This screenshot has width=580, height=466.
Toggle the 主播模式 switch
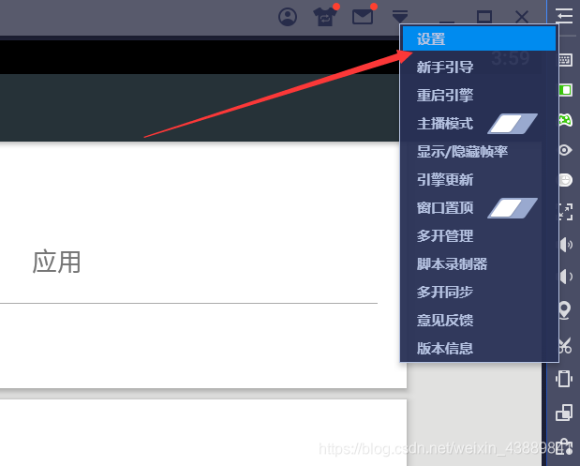tap(513, 124)
